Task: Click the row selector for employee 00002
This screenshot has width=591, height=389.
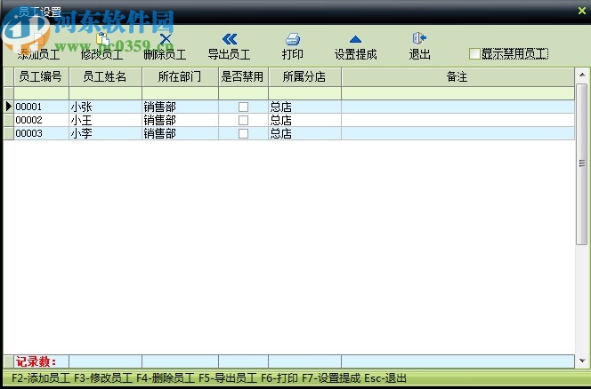Action: 8,121
